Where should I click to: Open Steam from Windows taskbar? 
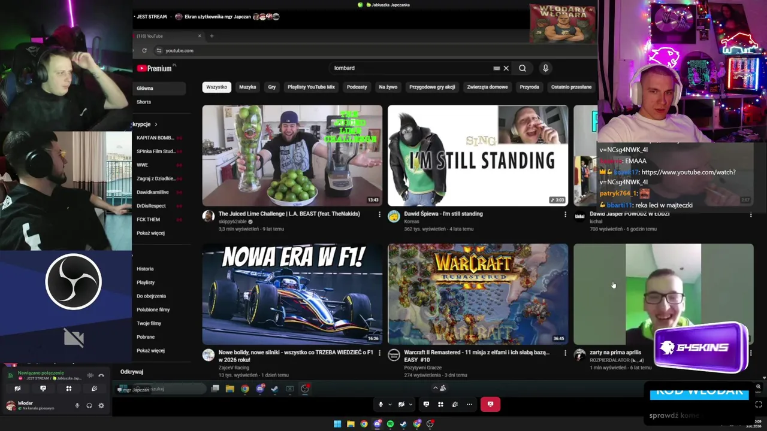click(403, 424)
